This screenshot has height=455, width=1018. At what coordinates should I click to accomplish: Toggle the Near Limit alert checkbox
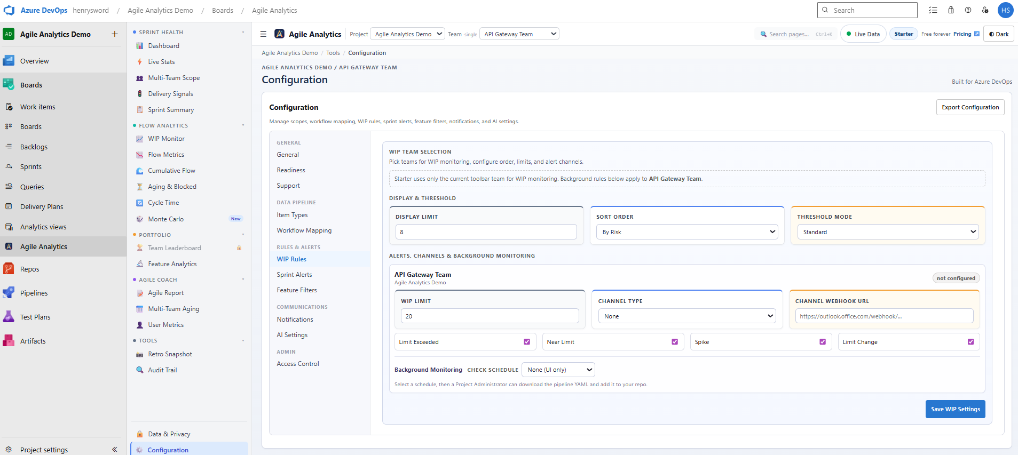tap(675, 342)
